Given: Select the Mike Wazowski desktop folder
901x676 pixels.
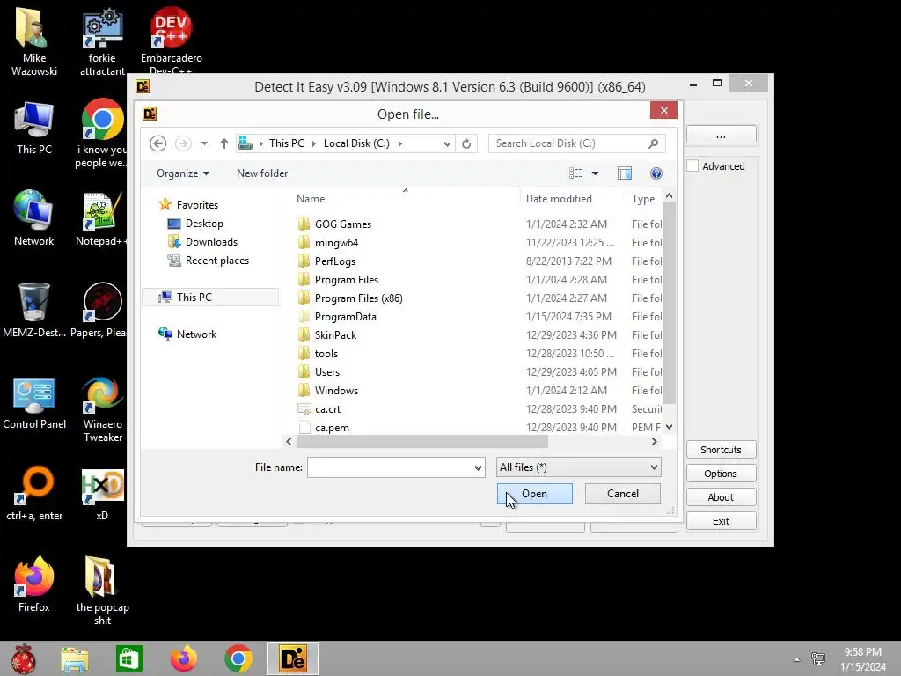Looking at the screenshot, I should coord(34,41).
